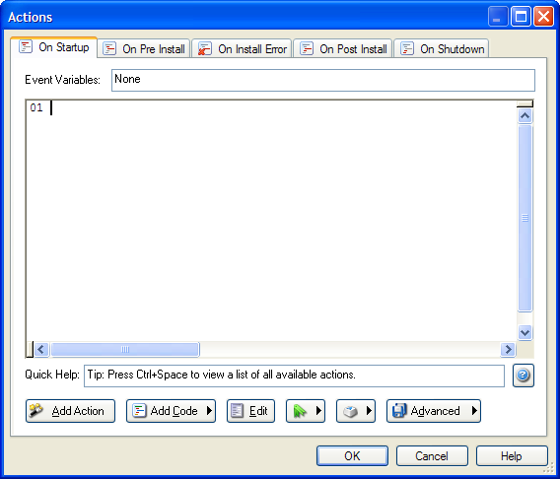Image resolution: width=560 pixels, height=479 pixels.
Task: Click the Advanced floppy disk icon
Action: click(x=399, y=410)
